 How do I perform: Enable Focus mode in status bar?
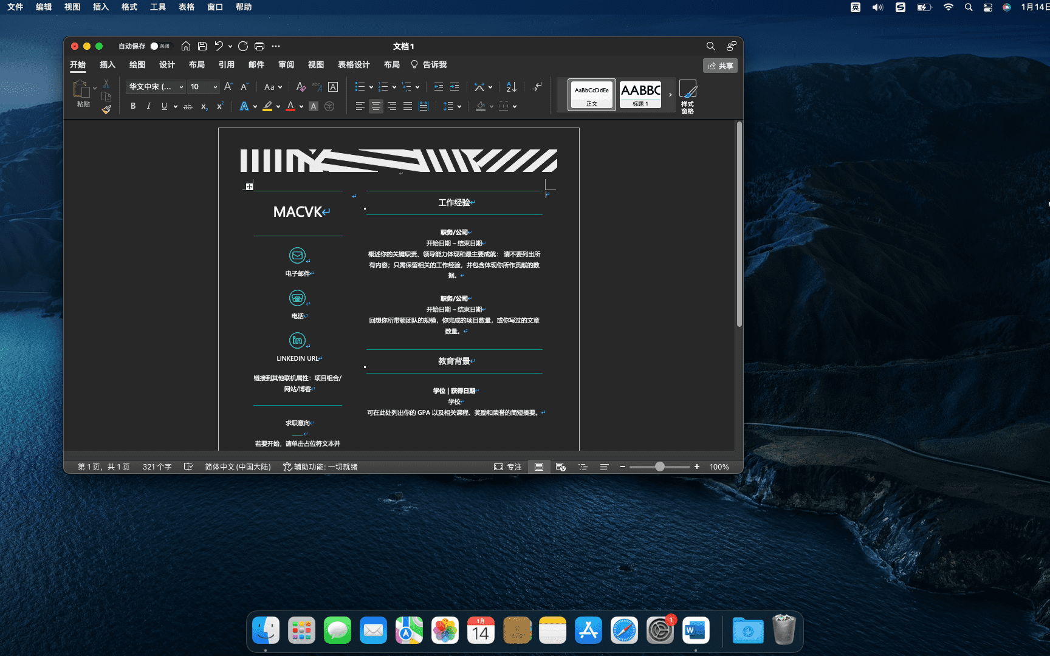click(507, 466)
